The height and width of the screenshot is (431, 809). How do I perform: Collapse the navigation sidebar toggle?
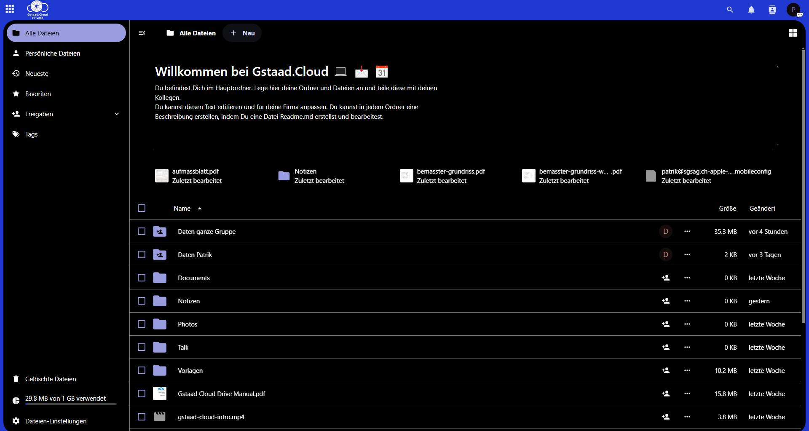pos(142,33)
